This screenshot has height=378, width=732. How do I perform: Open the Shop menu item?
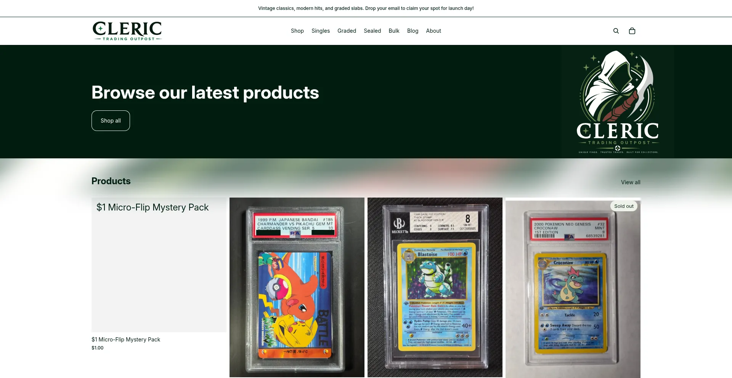[297, 31]
